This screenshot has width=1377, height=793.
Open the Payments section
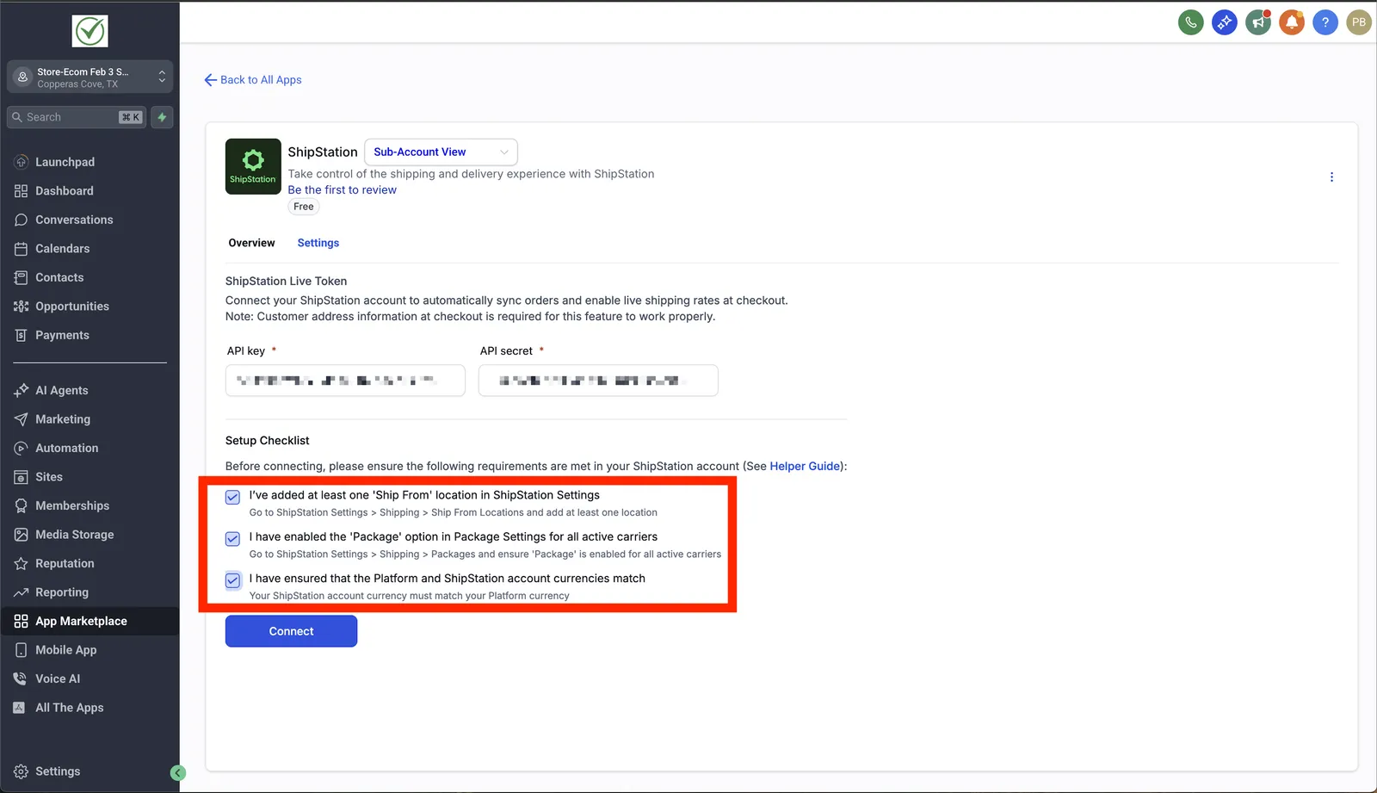90,335
